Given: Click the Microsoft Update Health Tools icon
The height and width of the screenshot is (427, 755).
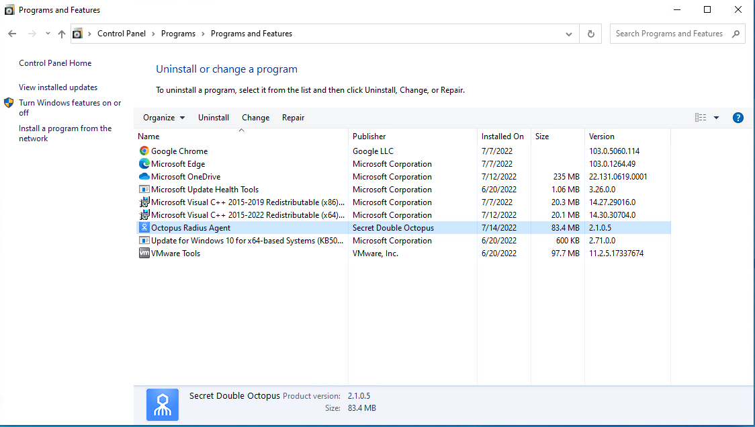Looking at the screenshot, I should (x=144, y=190).
